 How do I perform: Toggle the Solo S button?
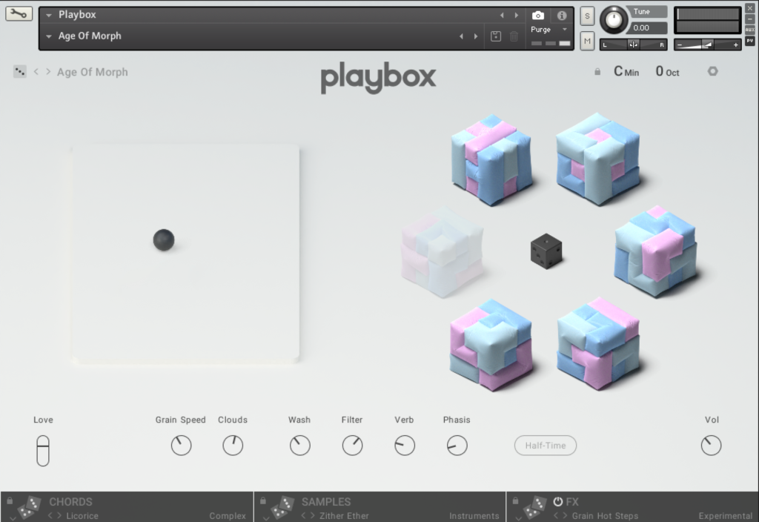click(x=587, y=16)
